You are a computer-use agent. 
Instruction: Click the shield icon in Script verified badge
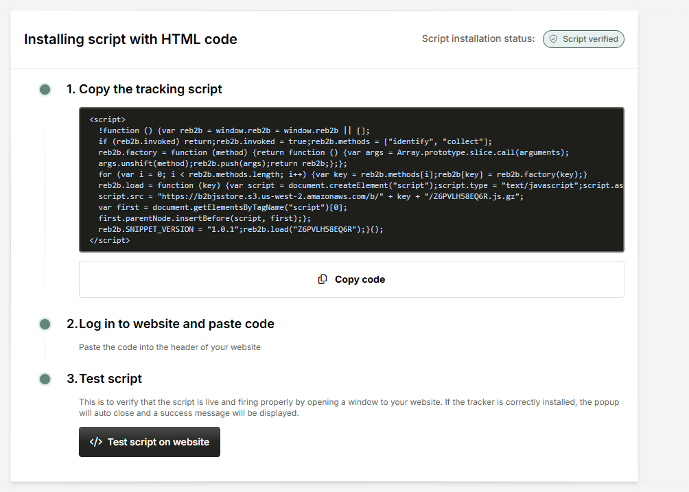(554, 39)
